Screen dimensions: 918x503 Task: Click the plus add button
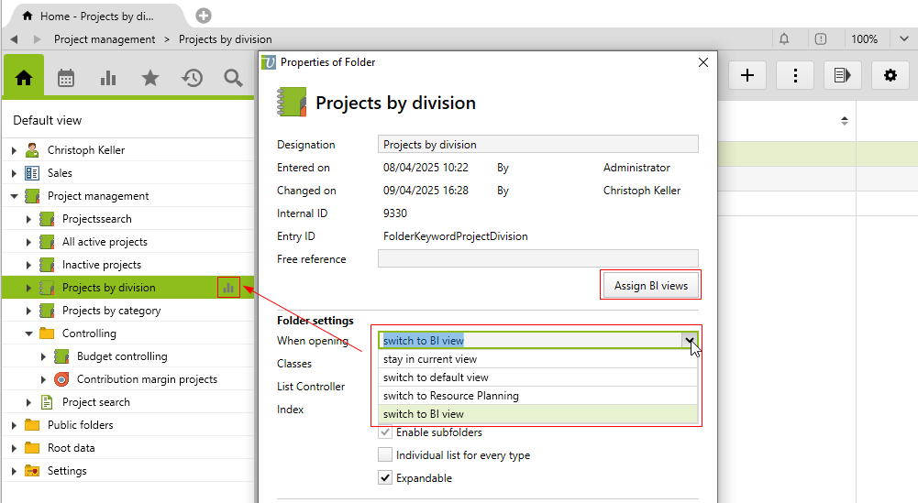pyautogui.click(x=747, y=76)
